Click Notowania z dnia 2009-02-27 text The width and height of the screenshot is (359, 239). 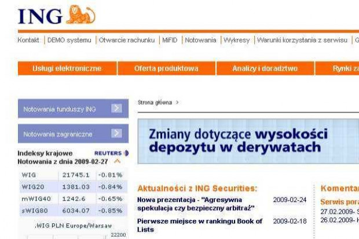[63, 161]
